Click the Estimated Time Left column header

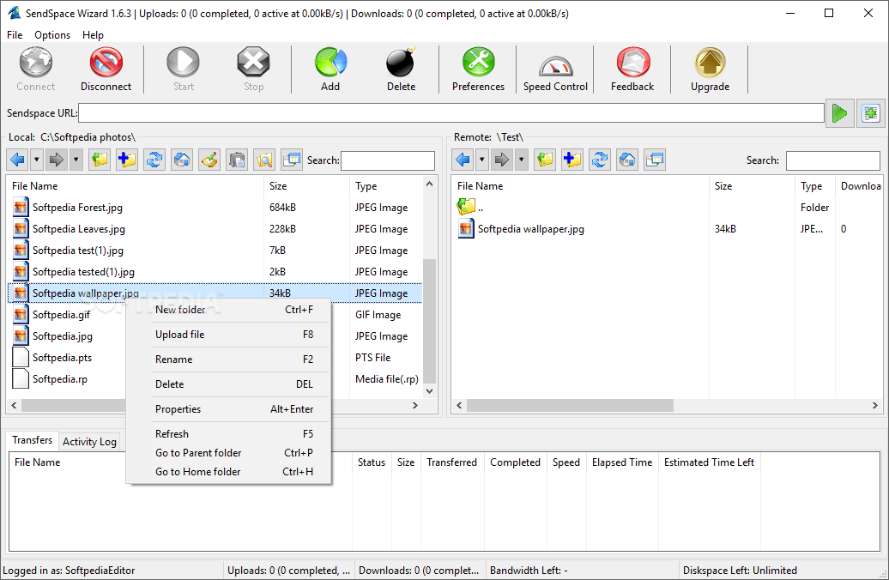tap(709, 462)
